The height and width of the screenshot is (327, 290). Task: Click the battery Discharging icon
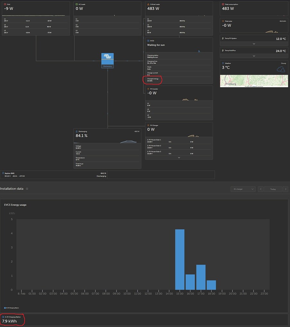point(76,131)
